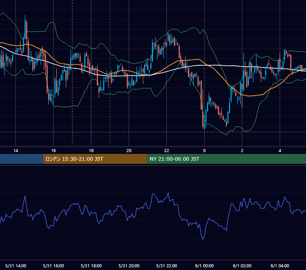Click the 16 hour axis label

pyautogui.click(x=53, y=151)
